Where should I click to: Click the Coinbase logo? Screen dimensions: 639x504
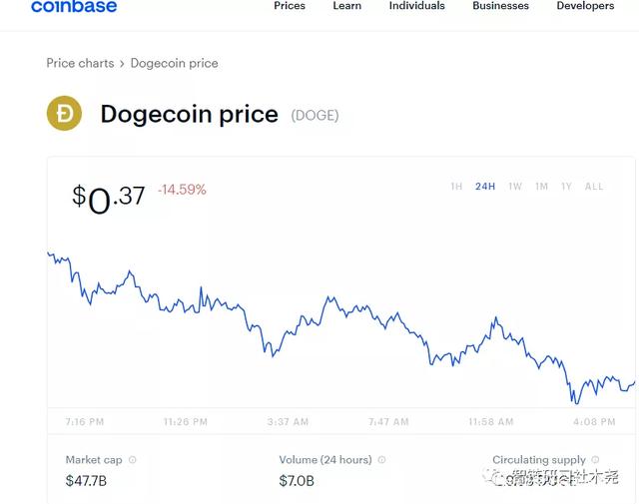tap(74, 7)
